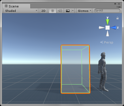Select the Scene tab
The image size is (124, 106).
(16, 6)
